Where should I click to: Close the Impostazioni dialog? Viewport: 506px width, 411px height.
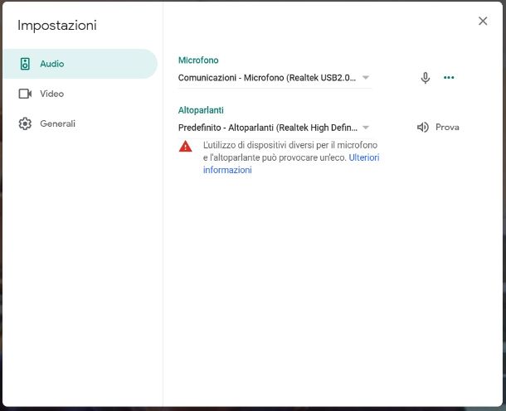tap(483, 21)
